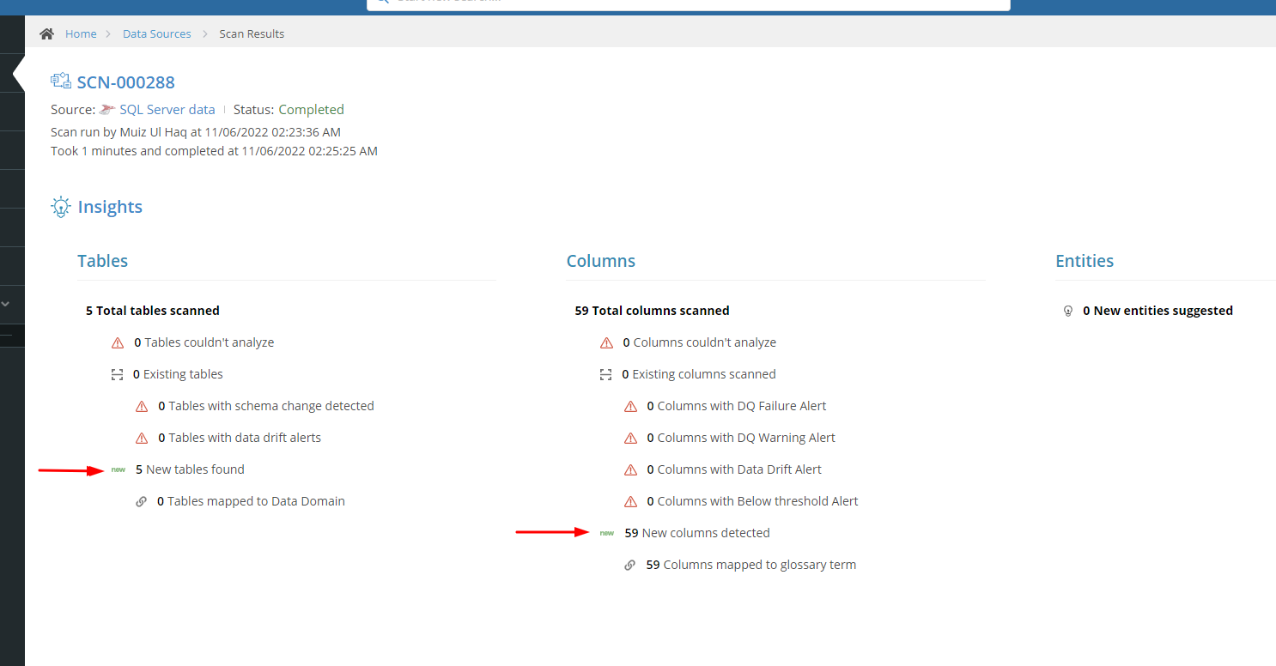Click scan icon beside Existing columns scanned
Viewport: 1276px width, 666px height.
(606, 374)
